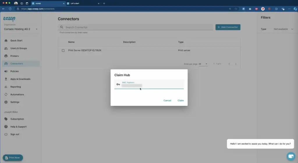Expand the Type filter dropdown
The height and width of the screenshot is (163, 298).
coord(292,29)
